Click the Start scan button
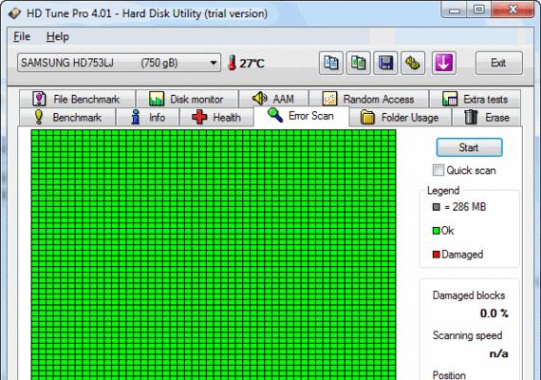The height and width of the screenshot is (380, 541). (469, 147)
